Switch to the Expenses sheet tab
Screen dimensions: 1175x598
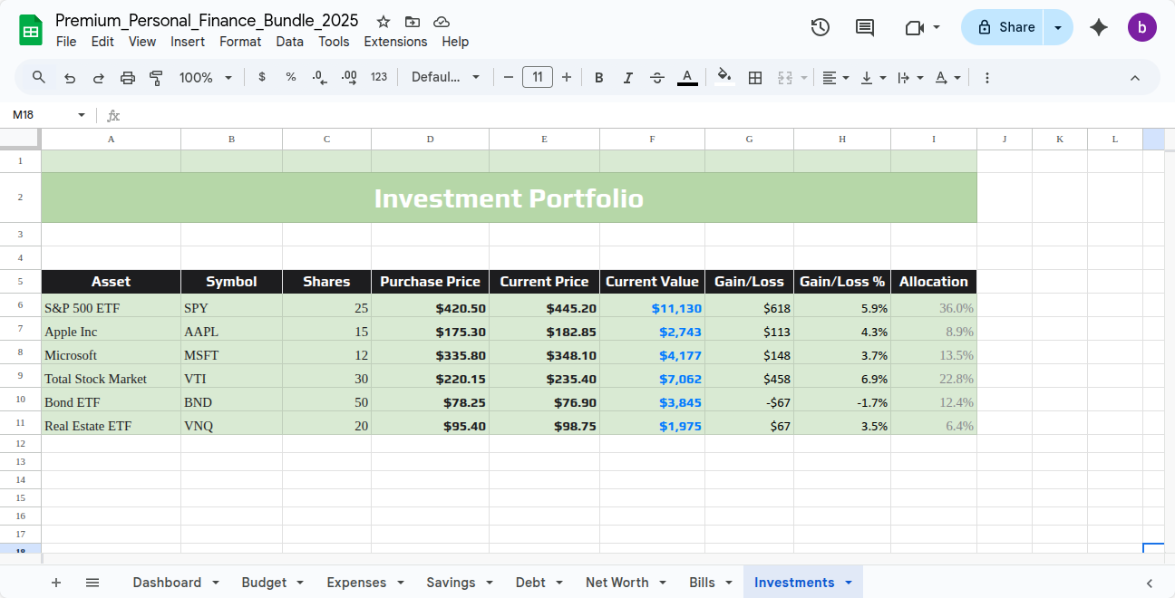click(x=356, y=583)
